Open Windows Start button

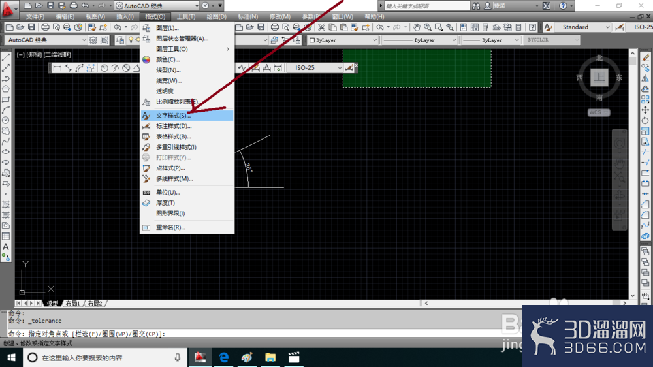[11, 357]
